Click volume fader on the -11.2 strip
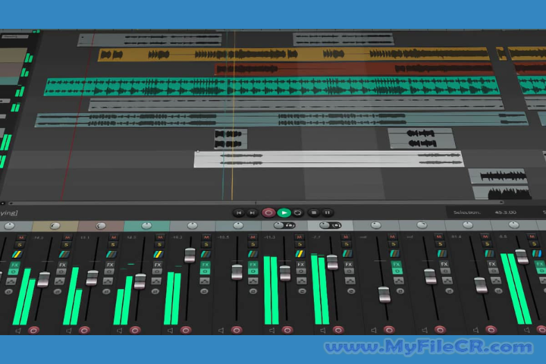Viewport: 546px width, 364px height. (285, 273)
